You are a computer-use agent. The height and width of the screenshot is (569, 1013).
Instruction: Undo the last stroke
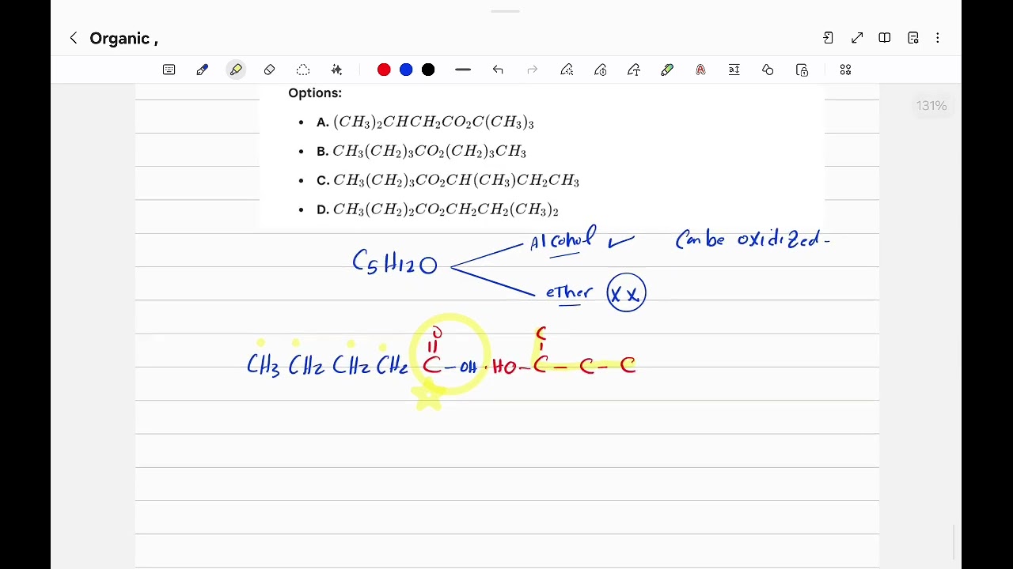pyautogui.click(x=498, y=70)
